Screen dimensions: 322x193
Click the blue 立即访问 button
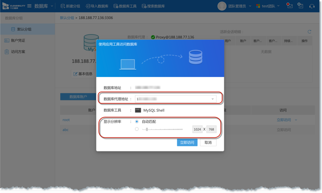[187, 142]
